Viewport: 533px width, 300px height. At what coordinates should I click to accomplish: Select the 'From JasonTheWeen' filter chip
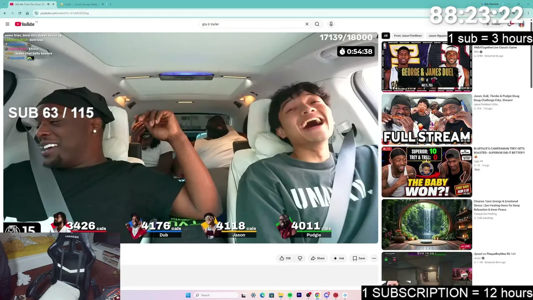click(408, 36)
